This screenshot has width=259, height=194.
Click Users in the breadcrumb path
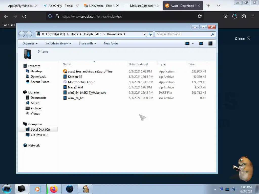pos(74,34)
